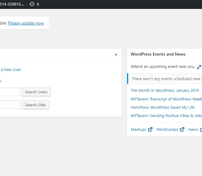Image resolution: width=202 pixels, height=176 pixels.
Task: Open HeroPress: WordPress Saved My Life article
Action: tap(163, 107)
